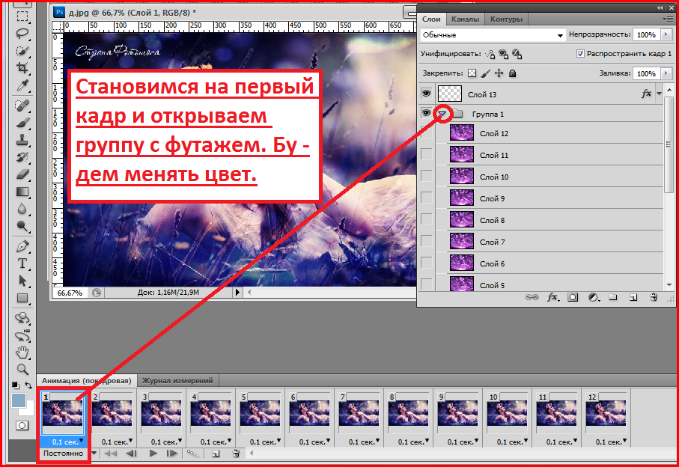
Task: Open frame 1 delay time dropdown
Action: click(x=81, y=441)
